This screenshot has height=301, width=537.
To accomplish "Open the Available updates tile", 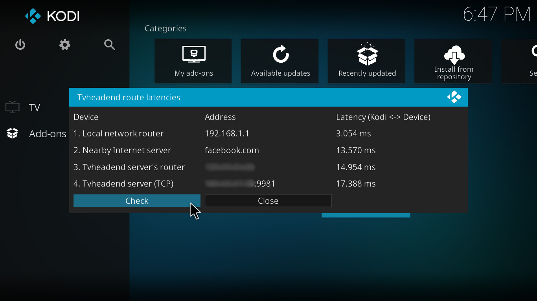I will coord(280,61).
